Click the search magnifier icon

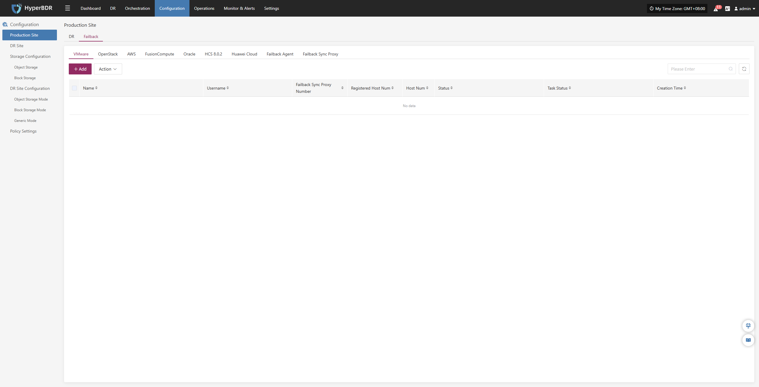pos(731,69)
